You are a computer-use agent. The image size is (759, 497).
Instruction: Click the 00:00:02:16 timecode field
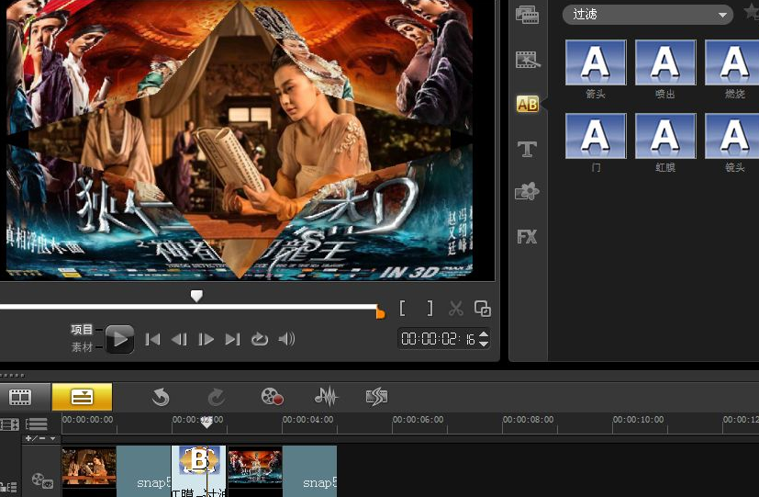tap(438, 339)
